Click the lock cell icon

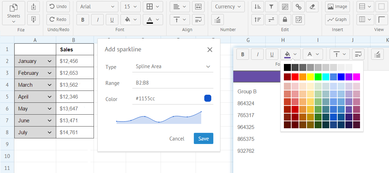point(285,20)
